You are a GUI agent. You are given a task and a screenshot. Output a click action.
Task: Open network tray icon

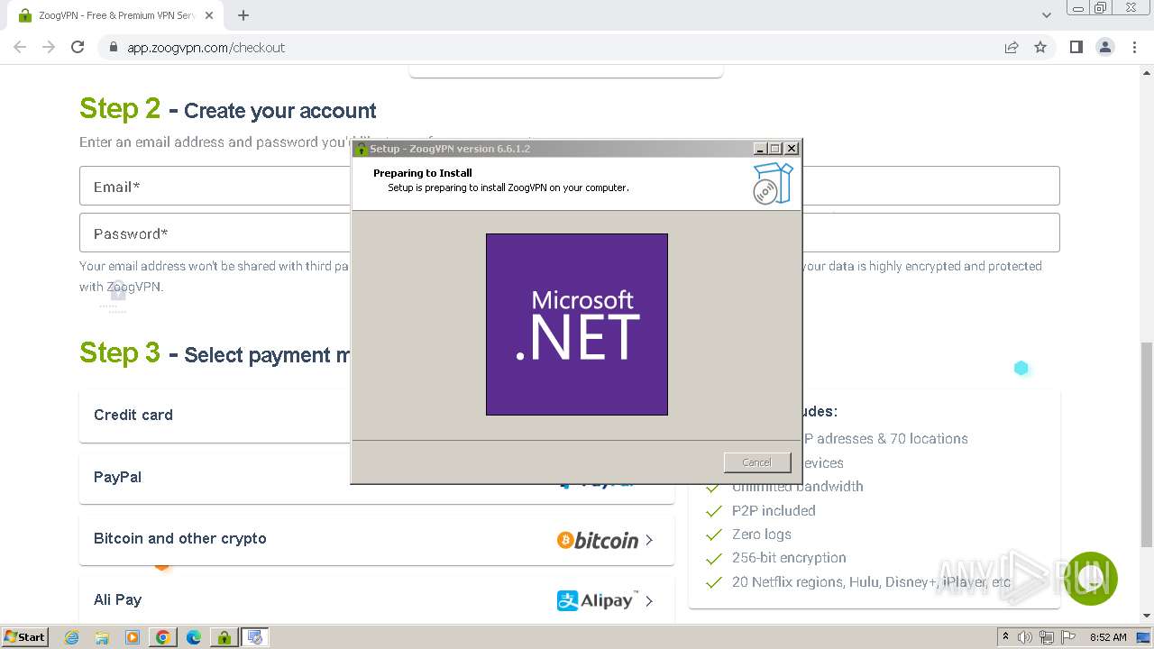[1047, 637]
